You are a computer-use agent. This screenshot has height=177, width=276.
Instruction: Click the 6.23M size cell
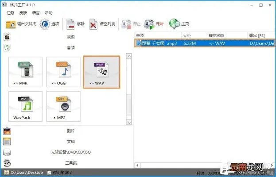point(190,43)
